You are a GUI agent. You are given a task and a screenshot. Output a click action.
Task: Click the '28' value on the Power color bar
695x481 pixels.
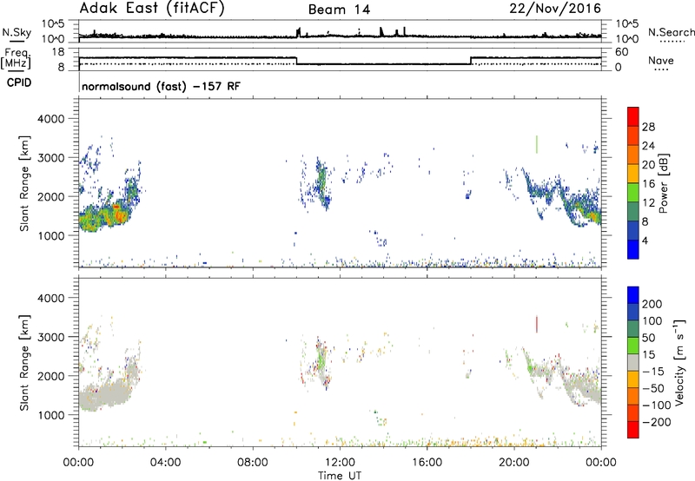tap(648, 127)
